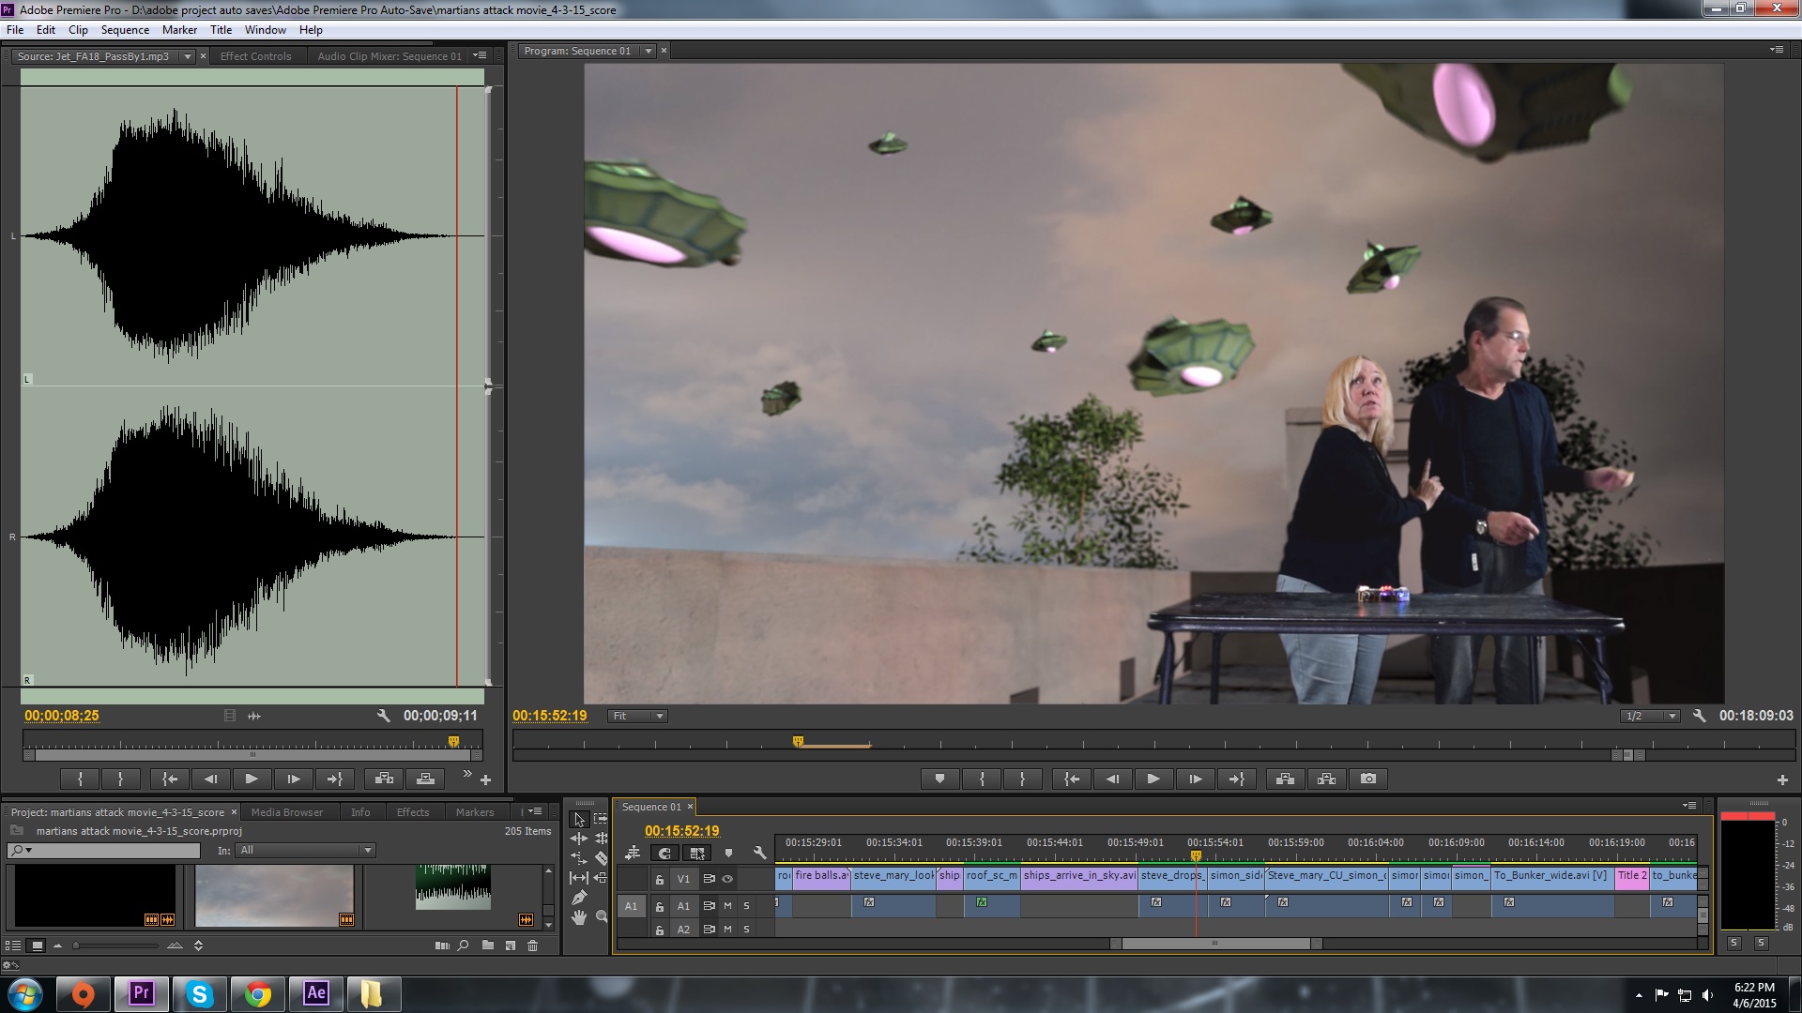Screen dimensions: 1802x1013
Task: Toggle Linked Selection in timeline
Action: [x=696, y=853]
